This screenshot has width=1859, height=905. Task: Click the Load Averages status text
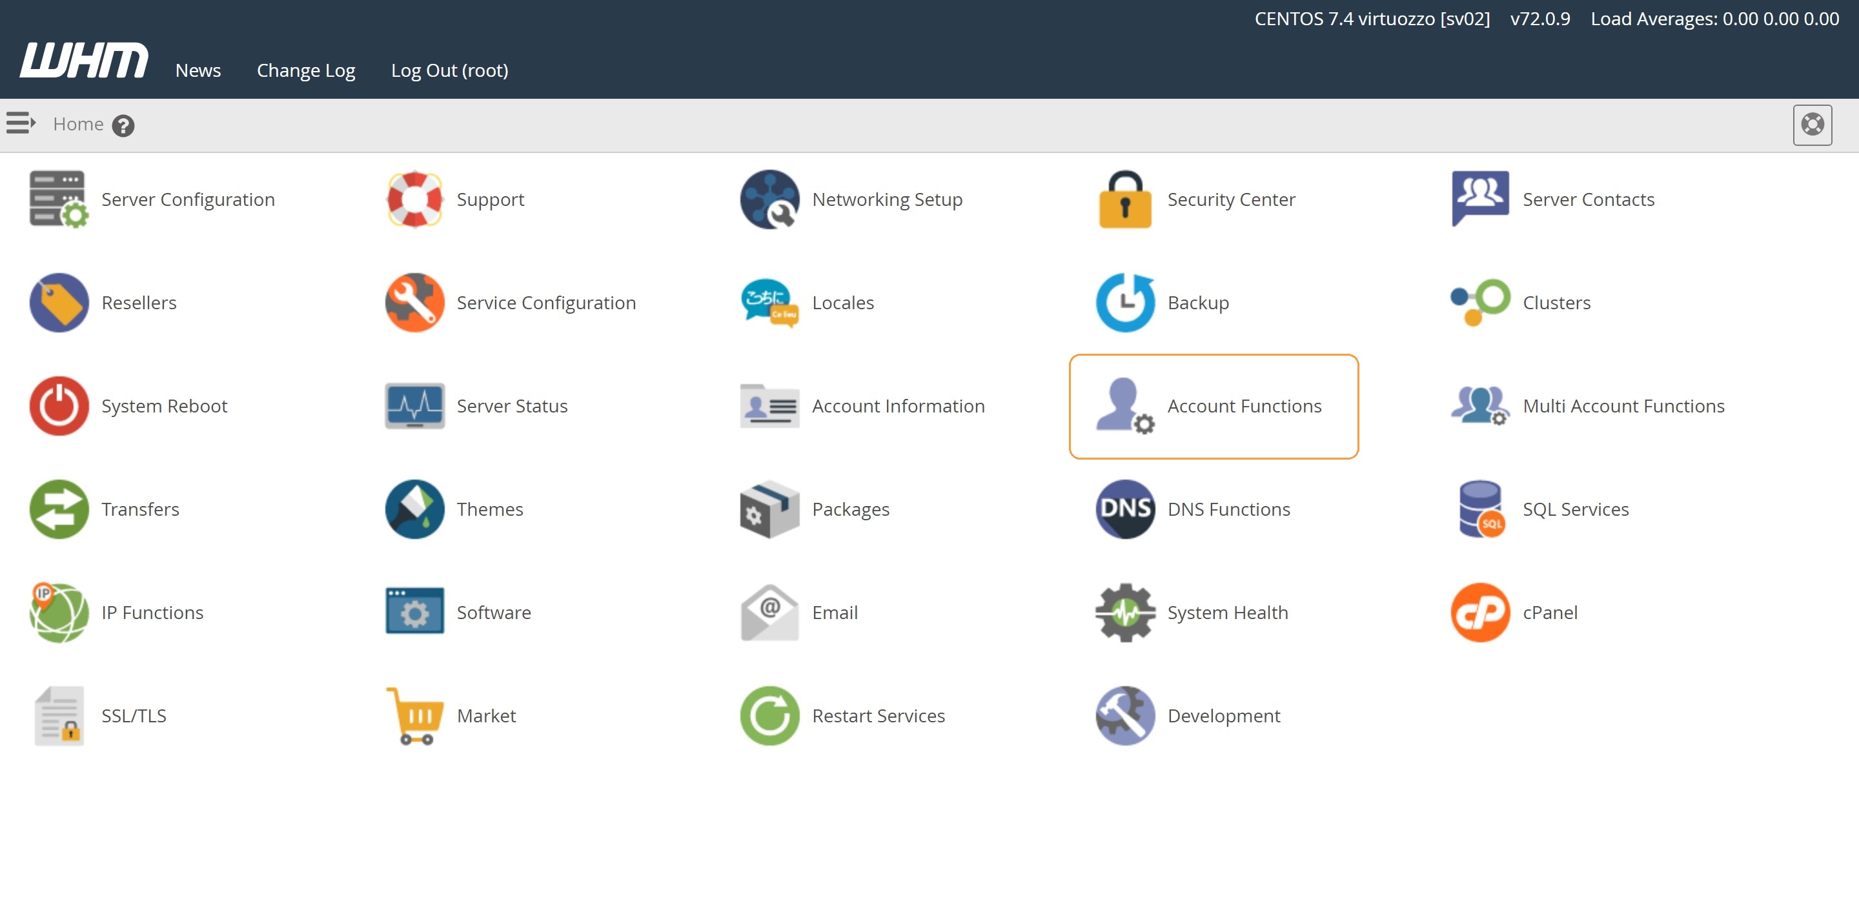click(1714, 19)
